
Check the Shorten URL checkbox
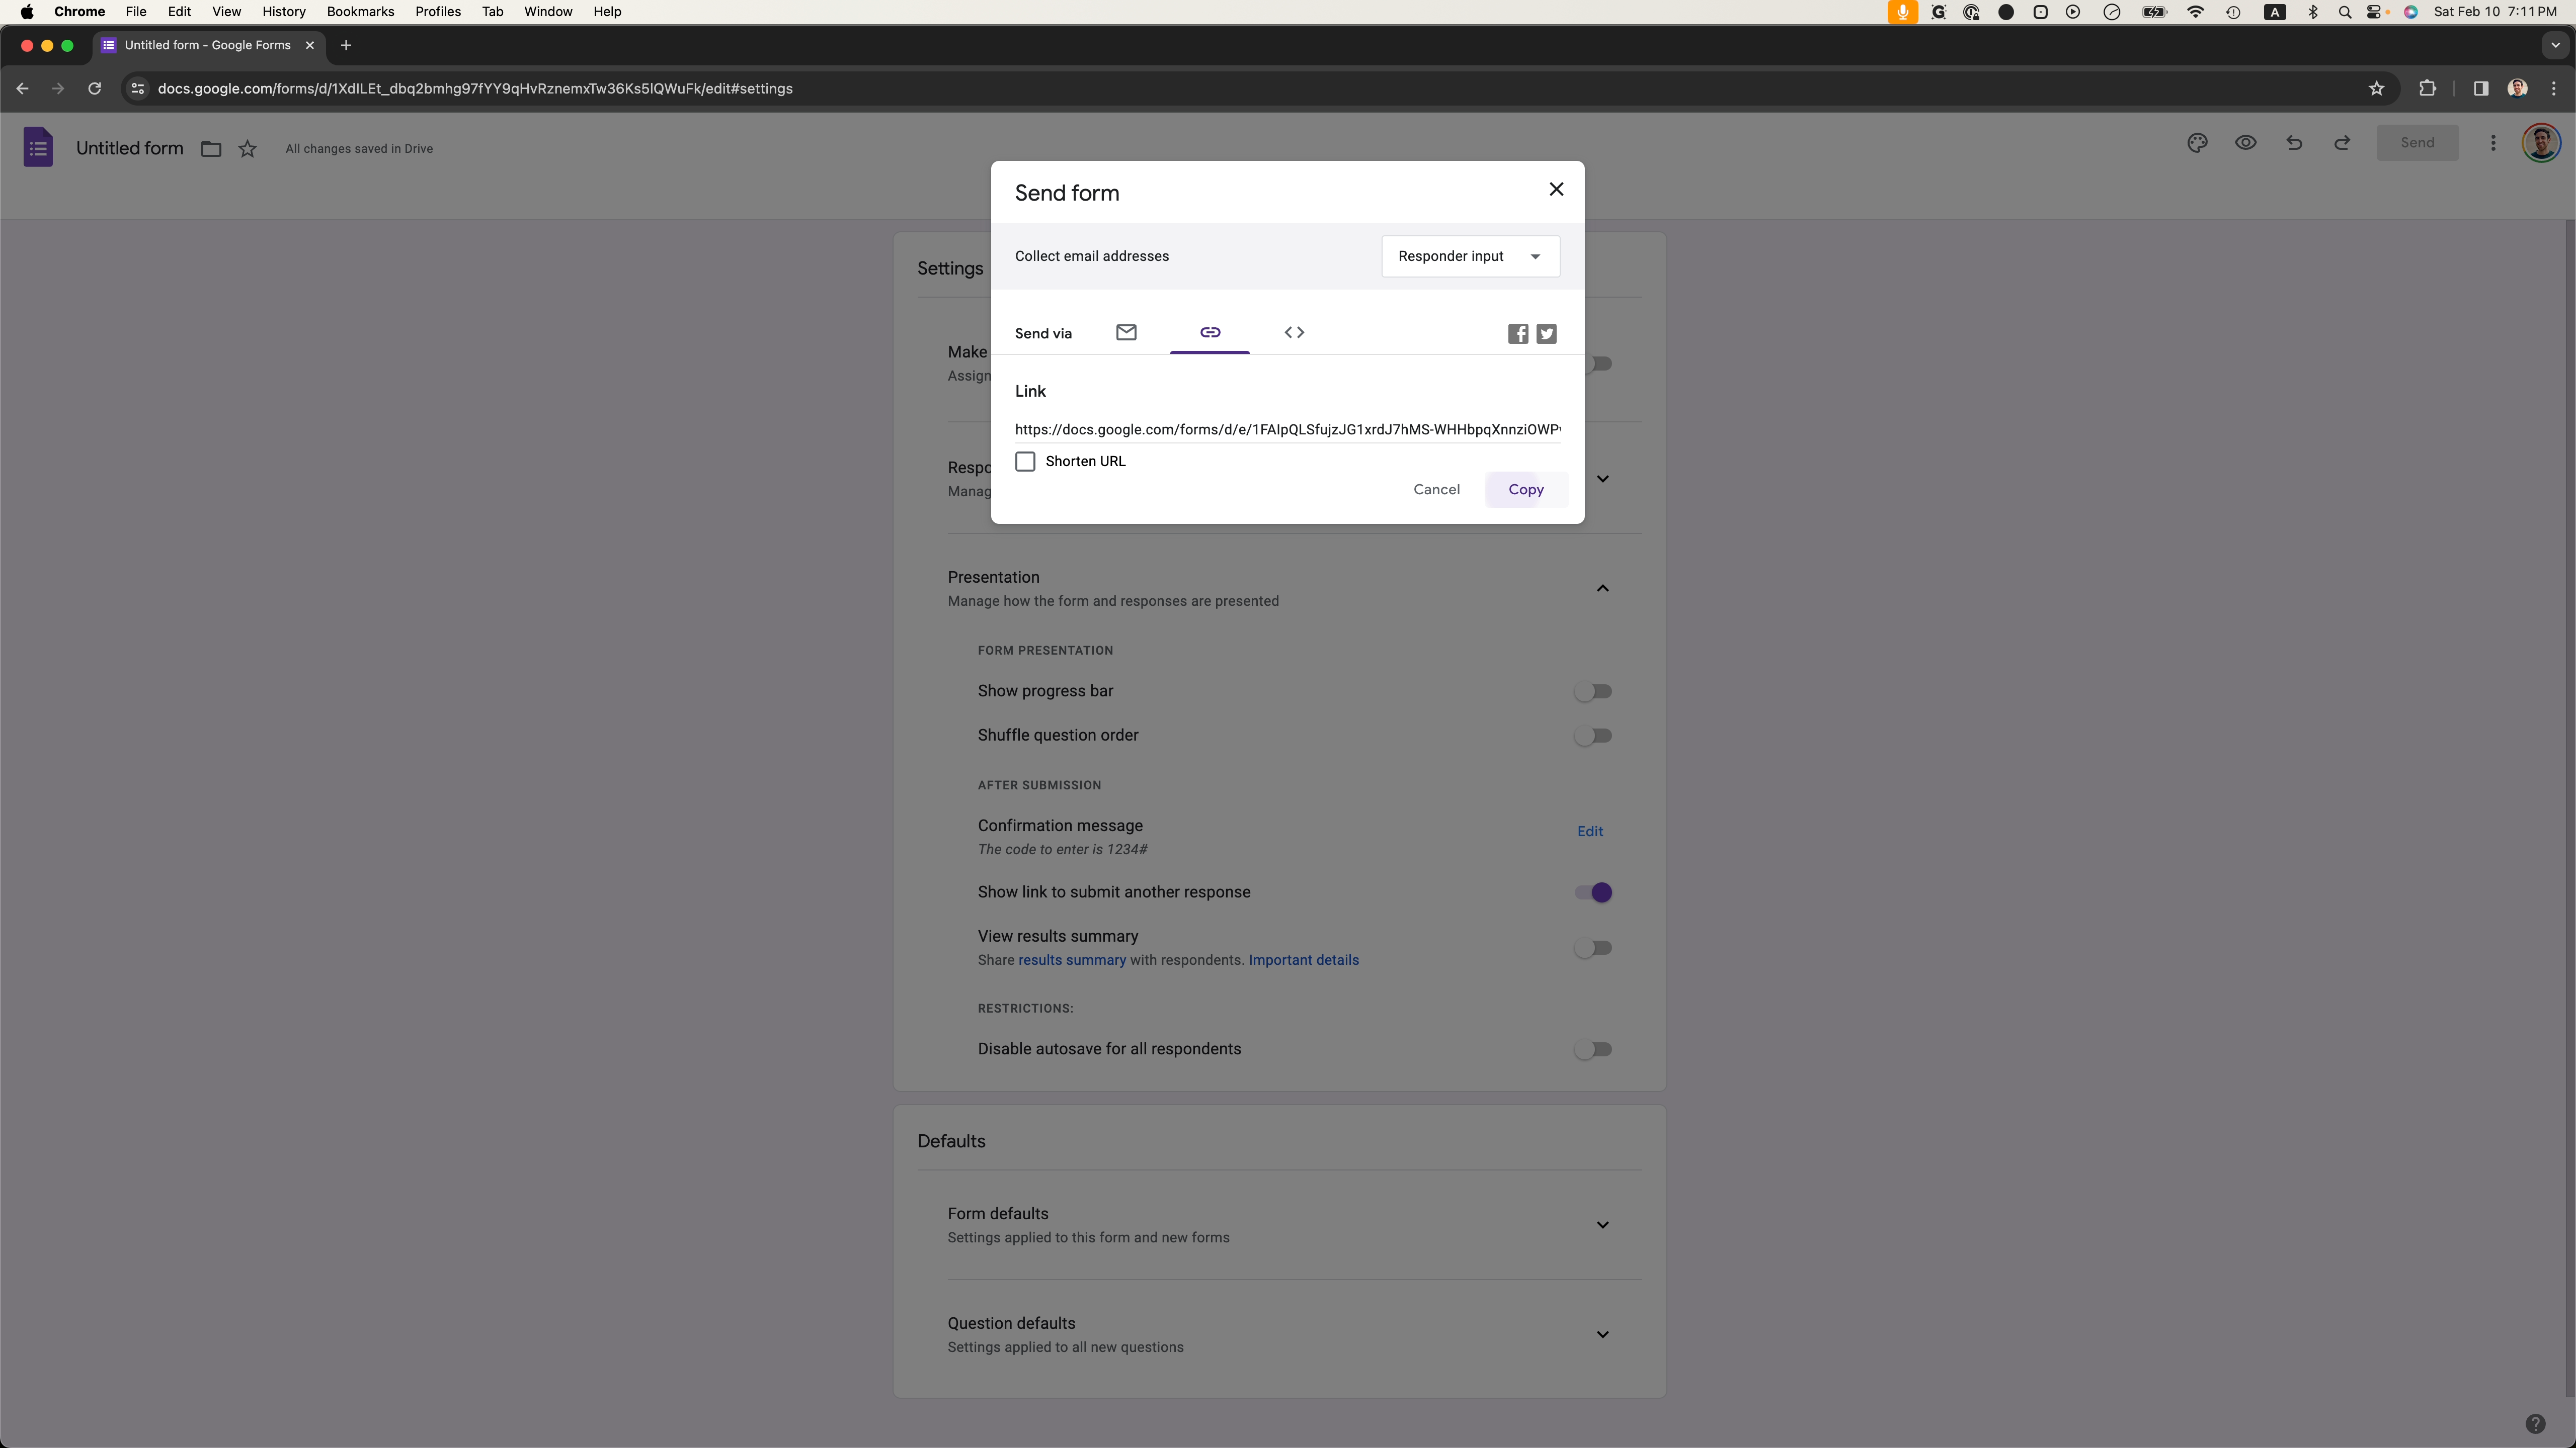pos(1025,462)
